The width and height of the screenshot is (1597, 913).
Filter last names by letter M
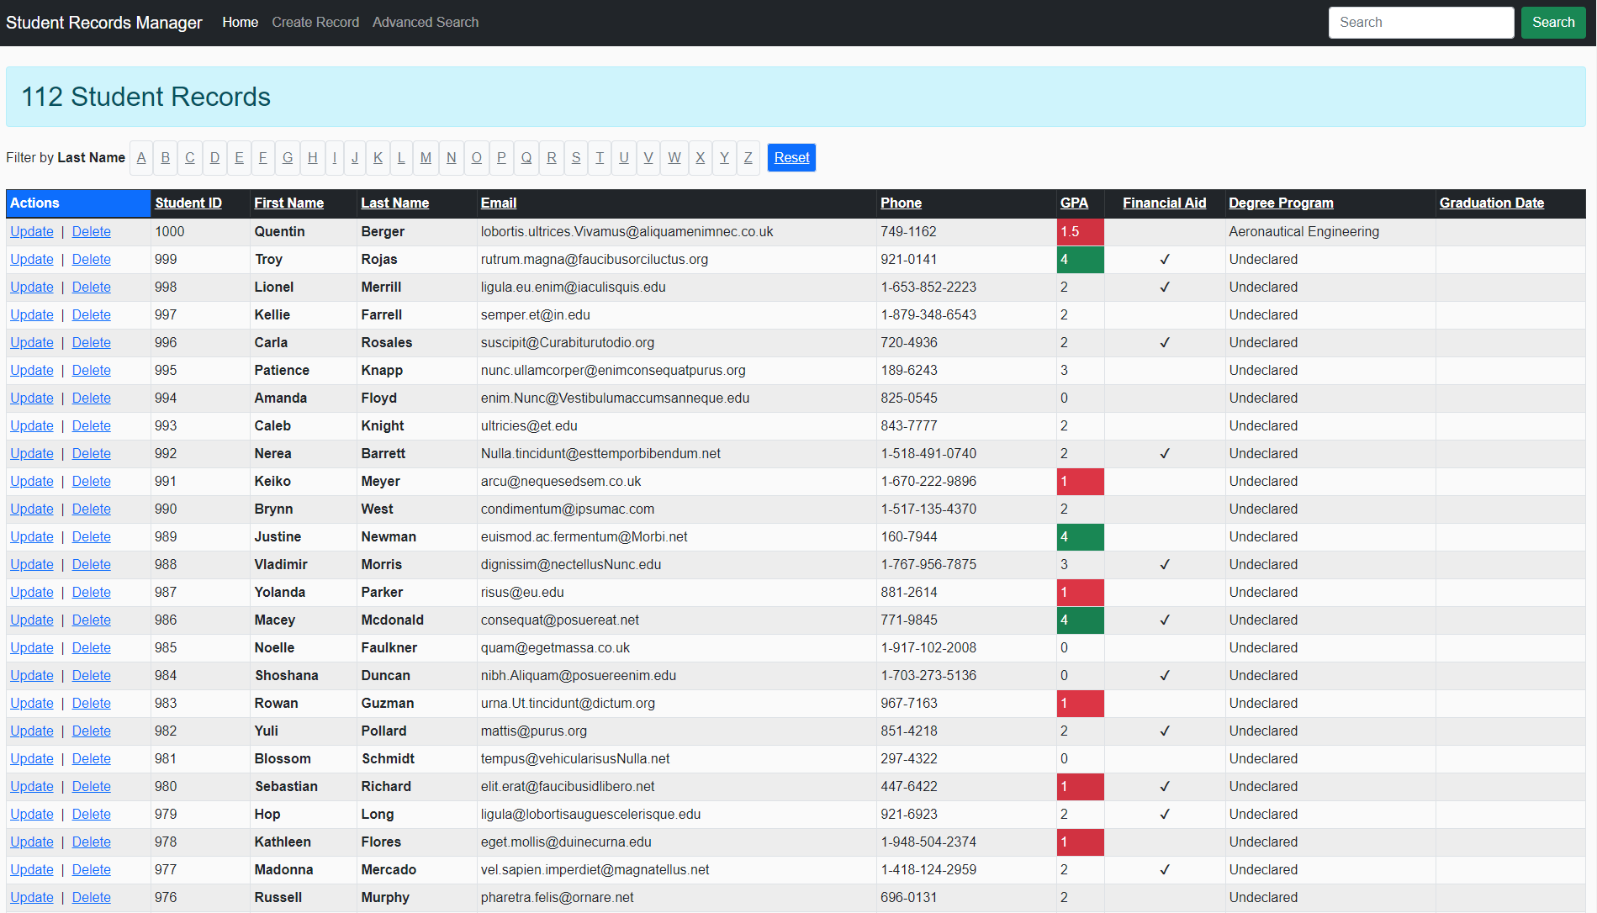click(426, 158)
